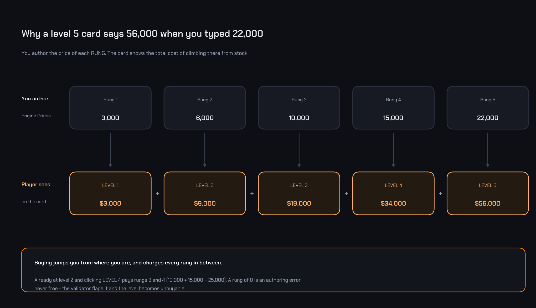Screen dimensions: 536x308
Task: Click the Rung 5 box with 22,000
Action: (488, 108)
